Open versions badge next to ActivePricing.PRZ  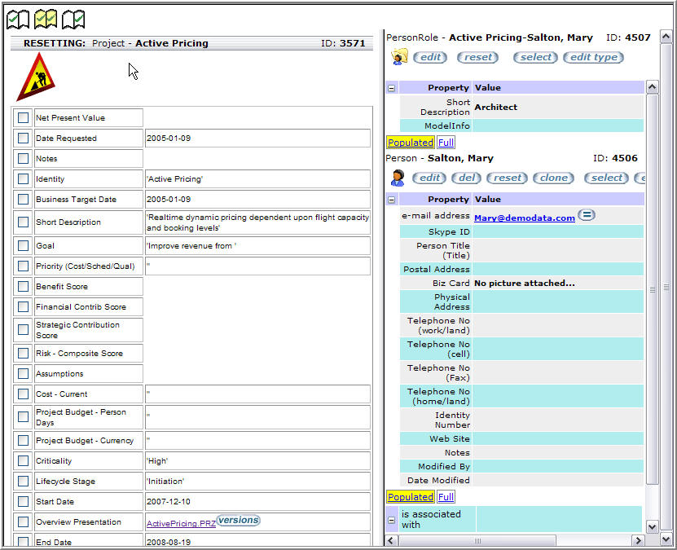coord(238,521)
